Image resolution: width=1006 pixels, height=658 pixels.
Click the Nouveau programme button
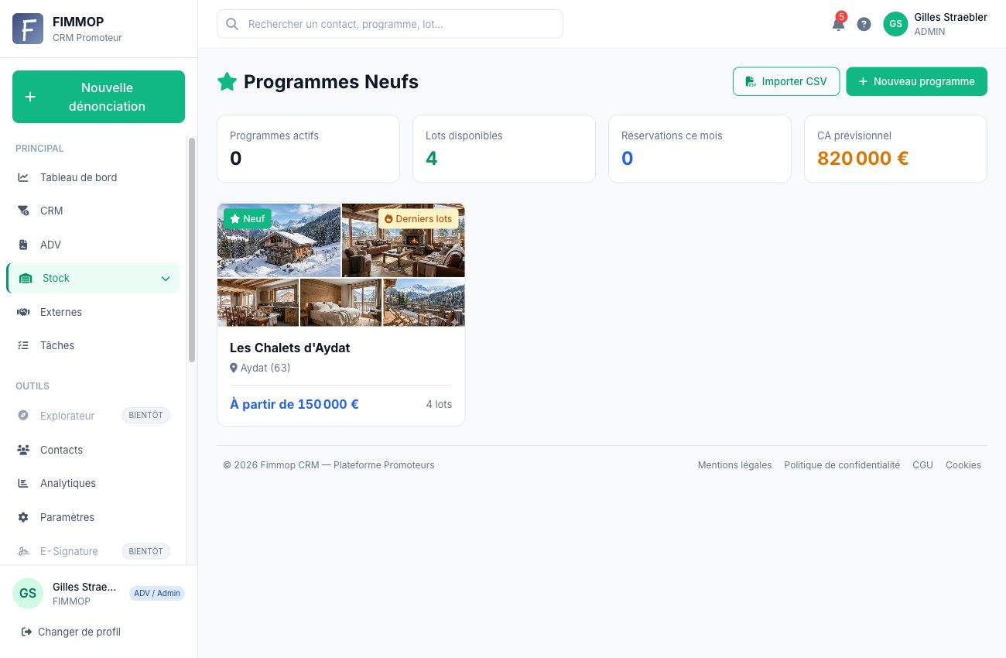(916, 81)
